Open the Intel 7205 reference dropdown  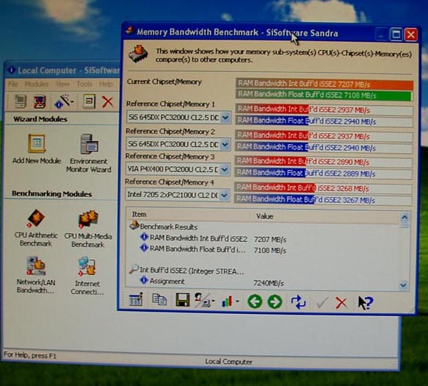[x=225, y=195]
